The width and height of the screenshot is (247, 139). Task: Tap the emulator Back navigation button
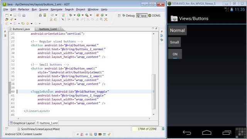click(187, 133)
